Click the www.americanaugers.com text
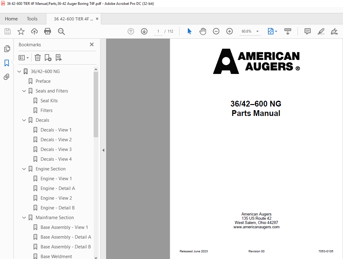Screen dimensions: 343x259 point(256,227)
